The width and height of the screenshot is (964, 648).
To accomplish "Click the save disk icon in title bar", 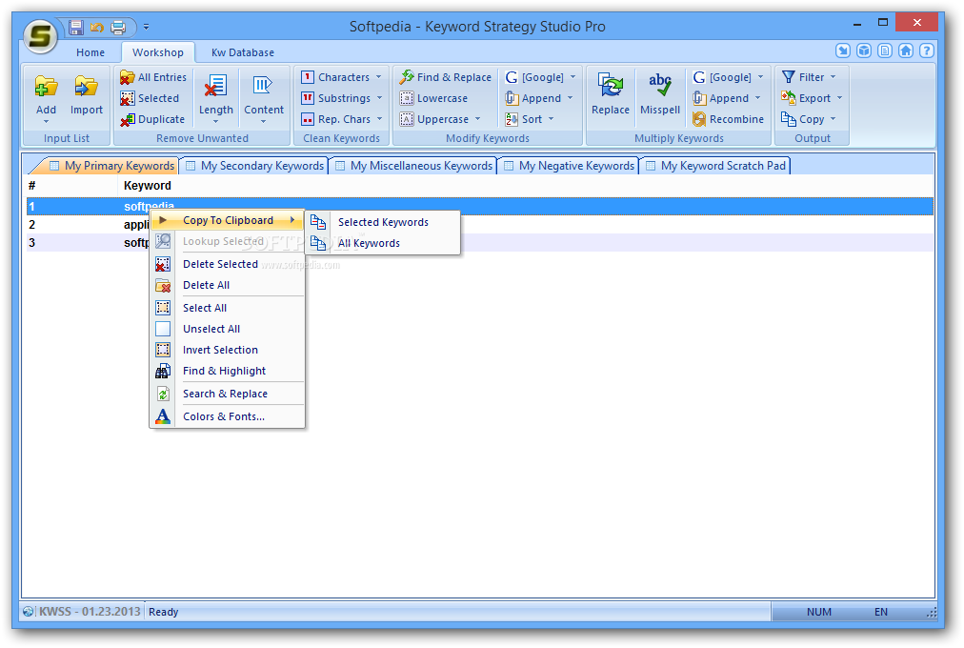I will 76,27.
